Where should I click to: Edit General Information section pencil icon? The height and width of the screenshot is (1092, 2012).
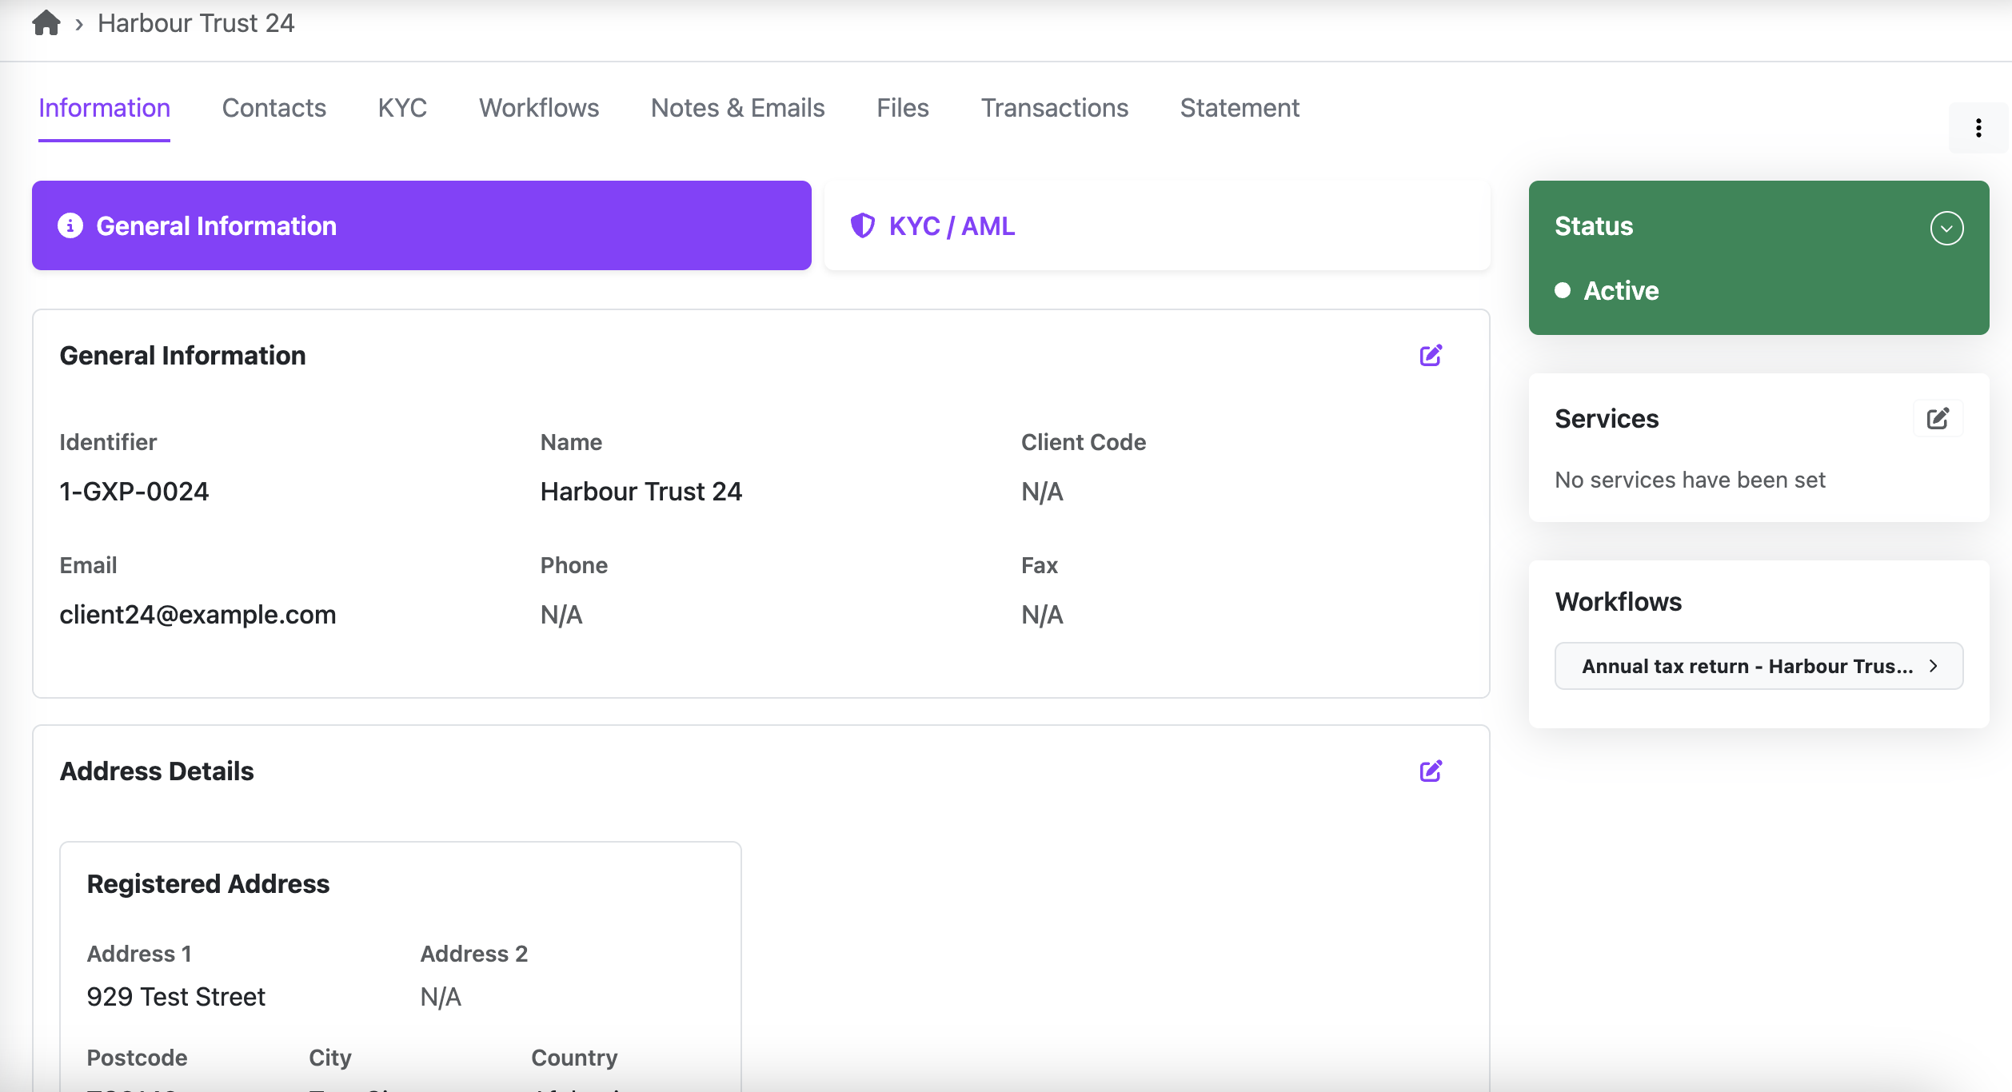[1431, 356]
